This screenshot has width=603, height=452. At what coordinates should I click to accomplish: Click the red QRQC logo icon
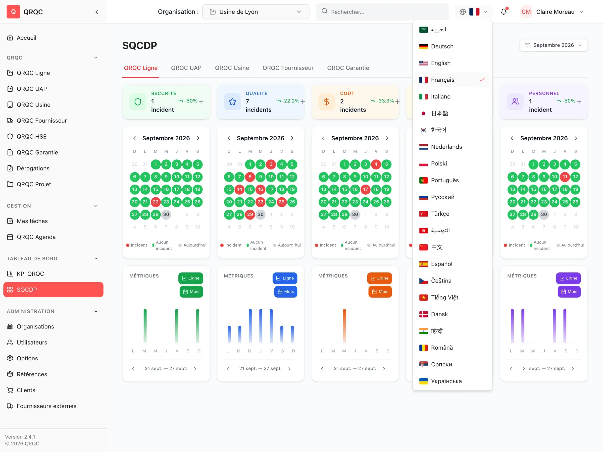coord(13,12)
